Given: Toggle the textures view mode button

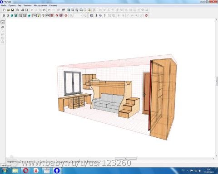Looking at the screenshot, I should click(16, 15).
